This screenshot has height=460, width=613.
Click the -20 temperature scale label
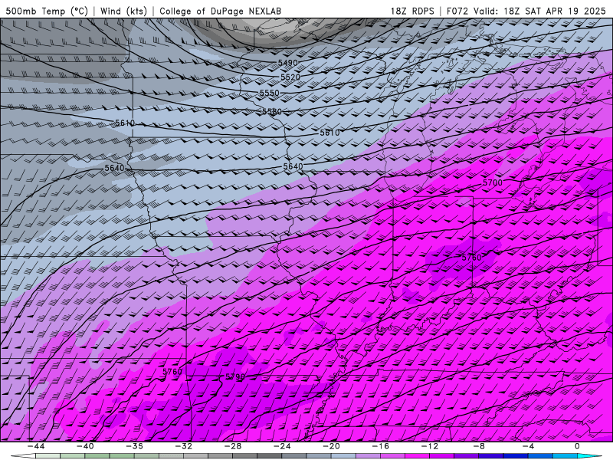[x=332, y=446]
